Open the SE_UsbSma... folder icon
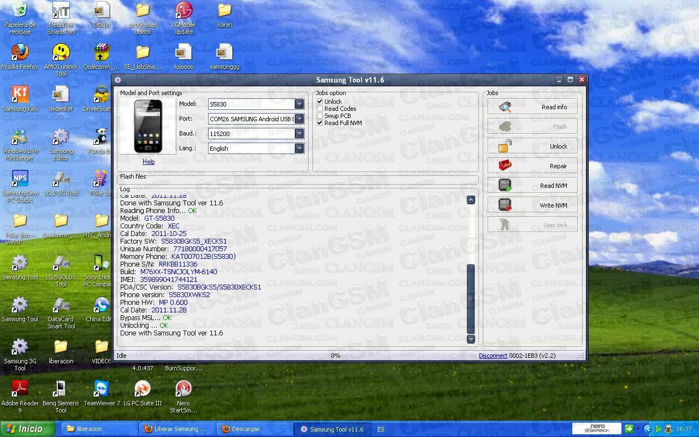 click(x=143, y=56)
